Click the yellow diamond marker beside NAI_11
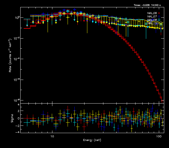Screen dimensions: 169x148 [x=159, y=24]
